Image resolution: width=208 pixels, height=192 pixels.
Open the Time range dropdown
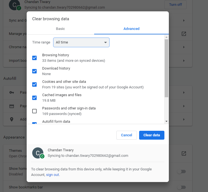(x=81, y=42)
